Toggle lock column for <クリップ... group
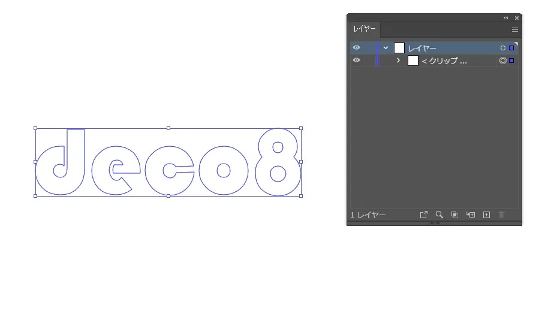This screenshot has width=533, height=332. [x=369, y=61]
